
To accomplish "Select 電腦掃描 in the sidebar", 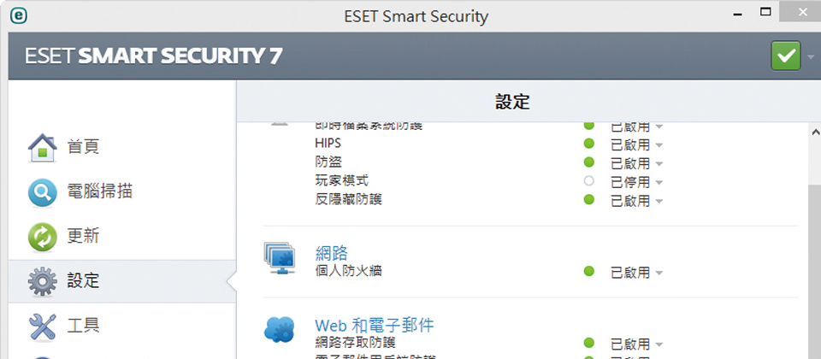I will [99, 192].
